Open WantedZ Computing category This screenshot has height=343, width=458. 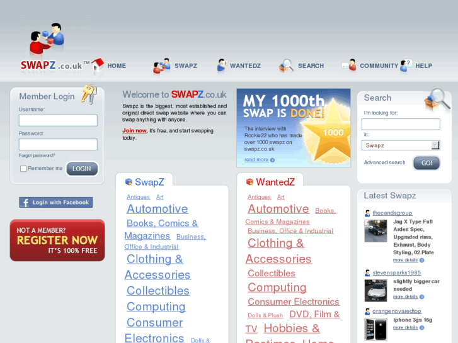coord(277,288)
